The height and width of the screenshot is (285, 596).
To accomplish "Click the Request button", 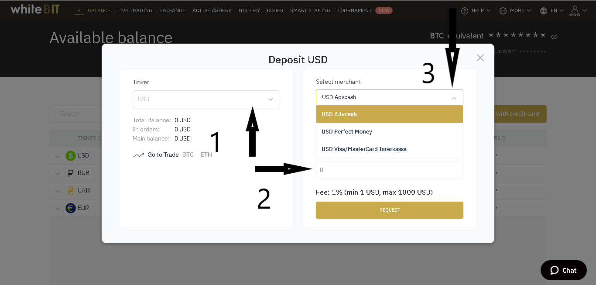I will click(390, 210).
